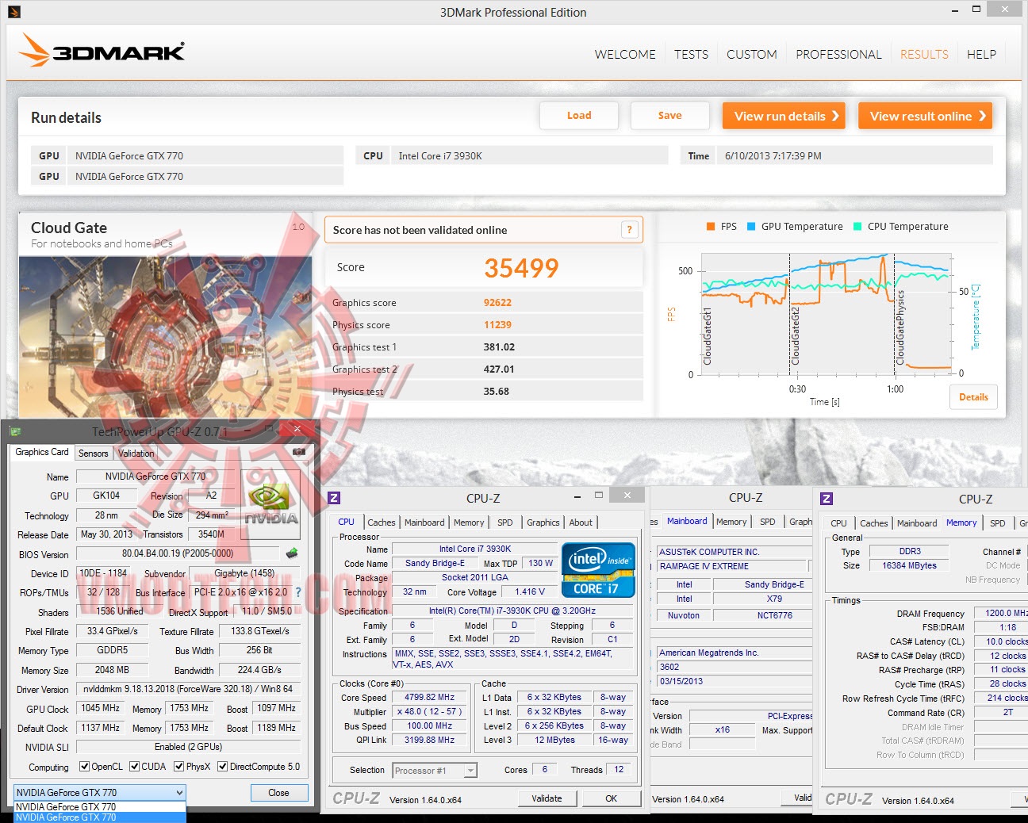1028x823 pixels.
Task: Click the Score has not been validated online message
Action: pyautogui.click(x=420, y=230)
